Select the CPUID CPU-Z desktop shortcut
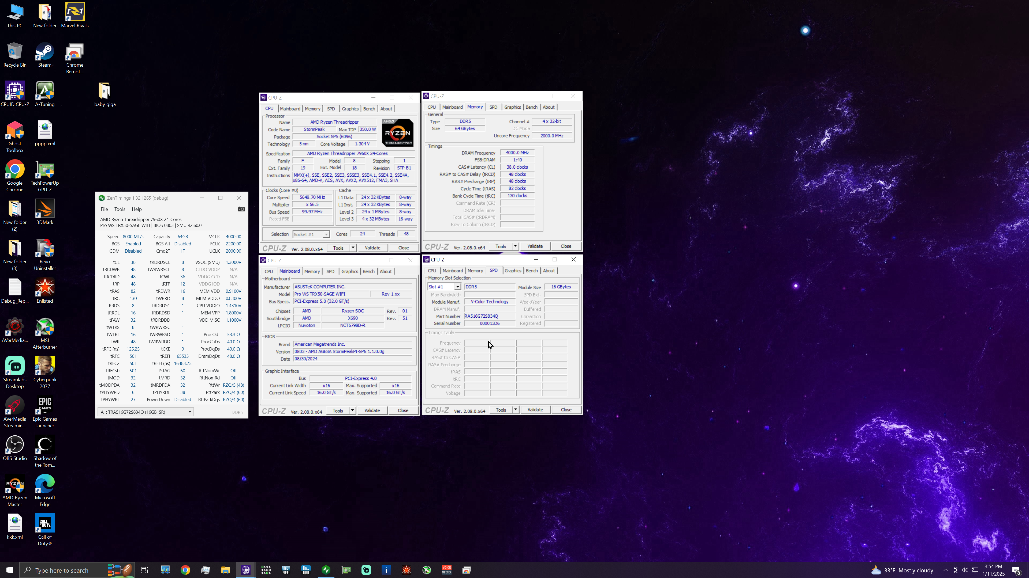 click(15, 94)
